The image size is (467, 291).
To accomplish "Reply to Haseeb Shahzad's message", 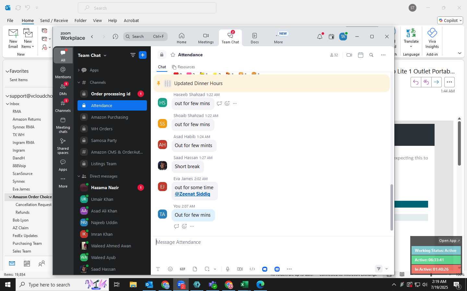I will [x=219, y=103].
